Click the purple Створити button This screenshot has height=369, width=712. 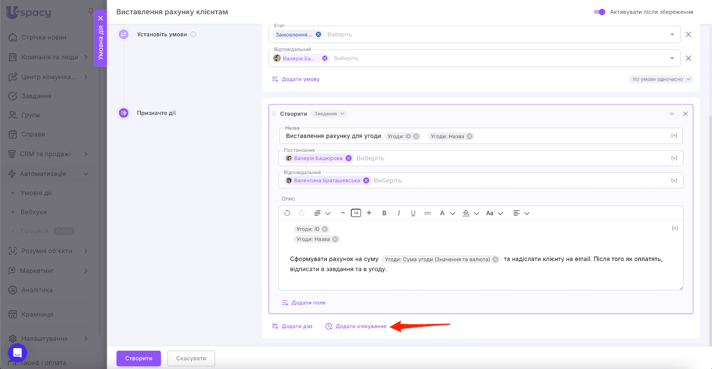(x=139, y=358)
